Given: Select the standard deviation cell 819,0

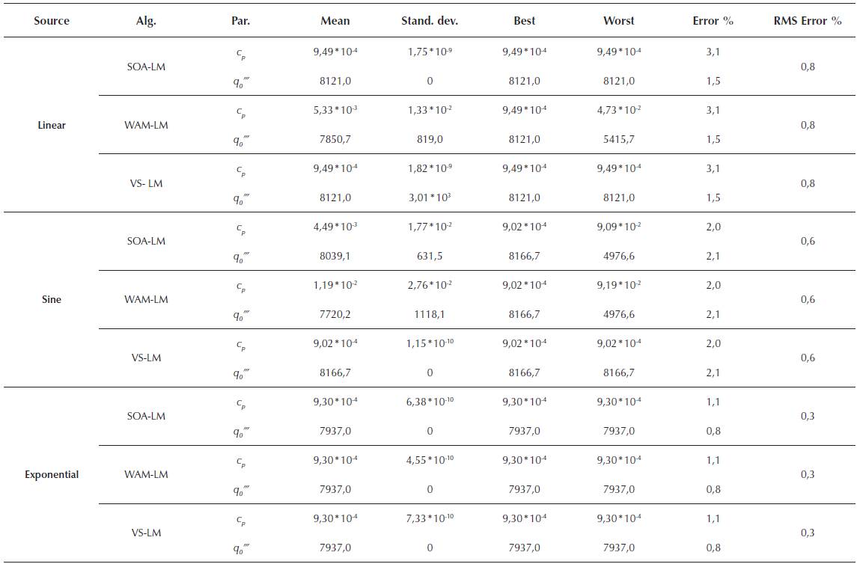Looking at the screenshot, I should pyautogui.click(x=430, y=139).
